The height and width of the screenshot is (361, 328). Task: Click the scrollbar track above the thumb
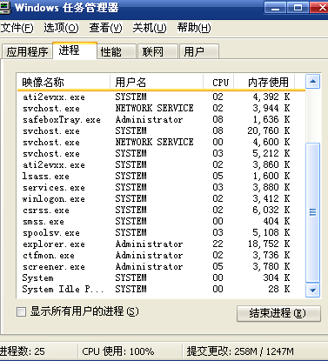click(312, 116)
